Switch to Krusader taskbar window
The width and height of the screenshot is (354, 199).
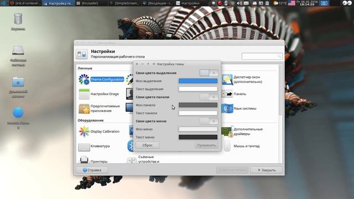(x=91, y=3)
